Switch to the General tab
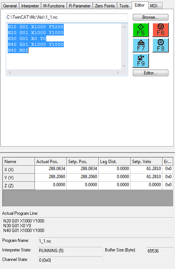The width and height of the screenshot is (175, 269). [10, 6]
